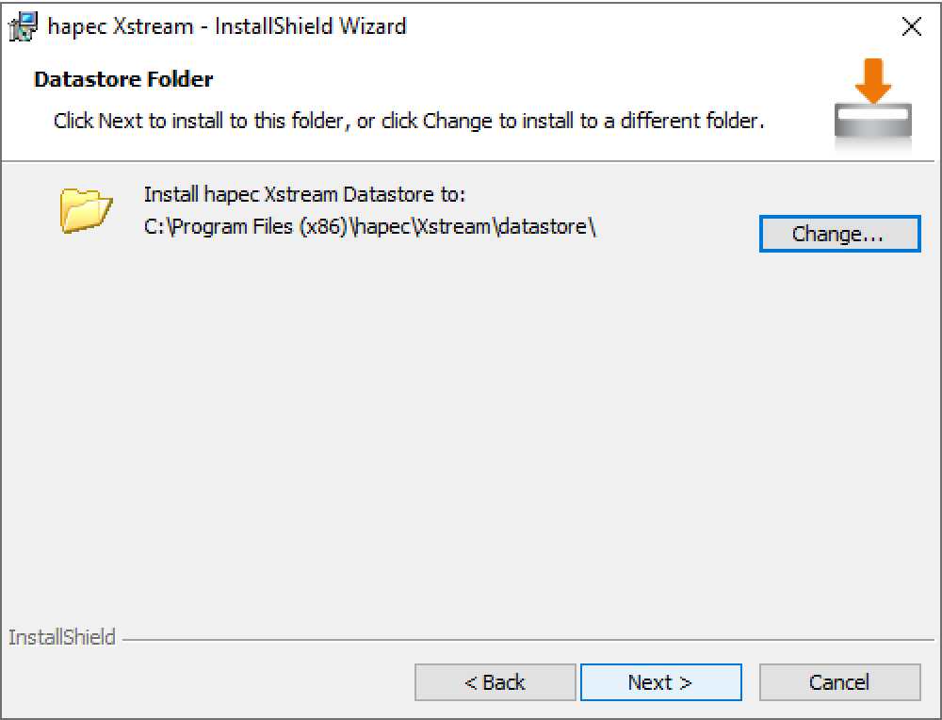Cancel the hapec Xstream setup
The width and height of the screenshot is (942, 720).
839,682
